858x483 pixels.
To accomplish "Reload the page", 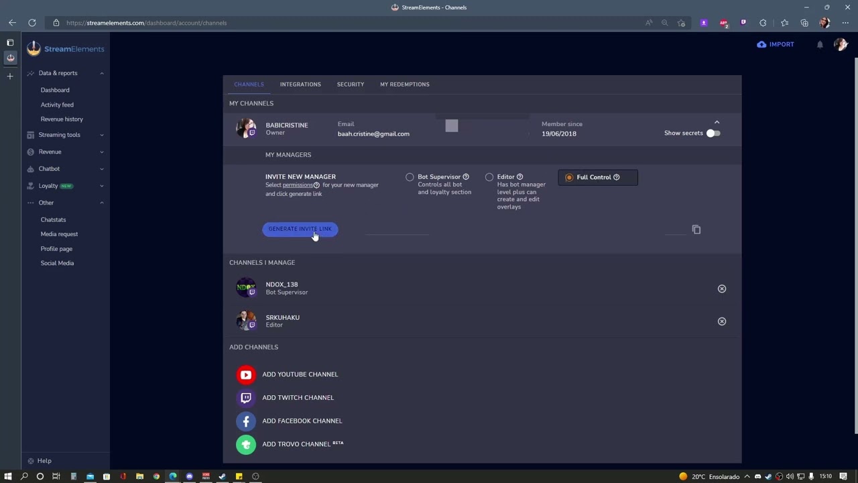I will [32, 23].
